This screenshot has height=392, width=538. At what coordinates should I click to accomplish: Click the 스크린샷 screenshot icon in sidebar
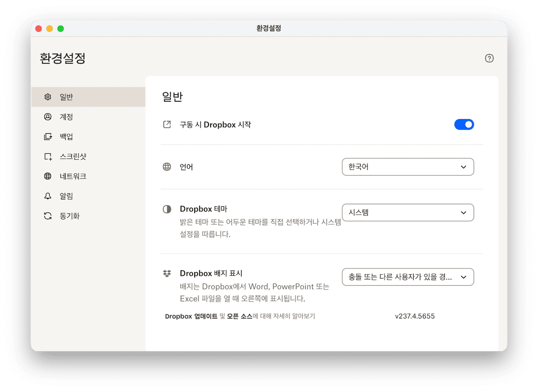pos(48,157)
